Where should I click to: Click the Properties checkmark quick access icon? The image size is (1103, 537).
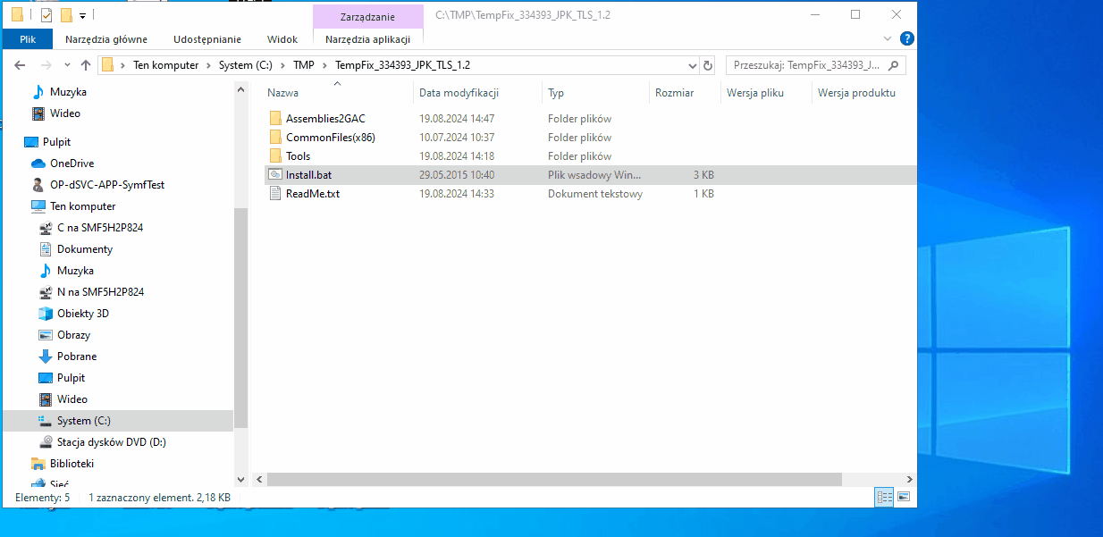click(46, 15)
